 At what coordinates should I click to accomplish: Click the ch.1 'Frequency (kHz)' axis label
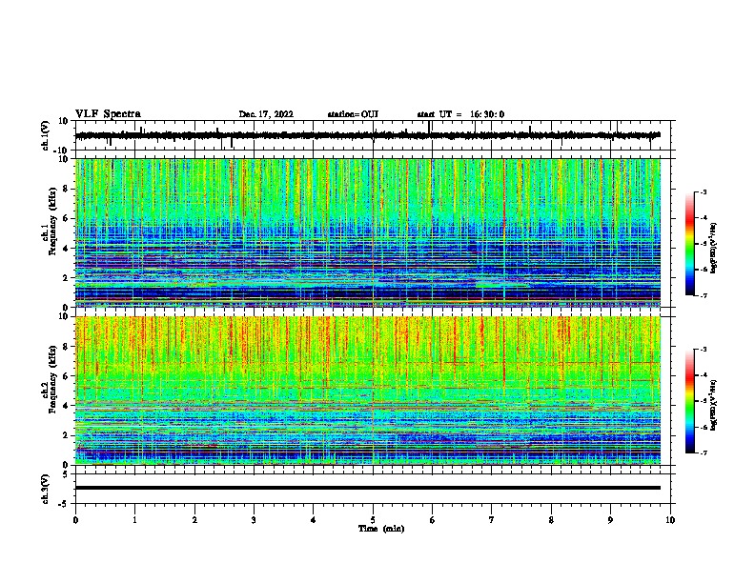[x=51, y=222]
